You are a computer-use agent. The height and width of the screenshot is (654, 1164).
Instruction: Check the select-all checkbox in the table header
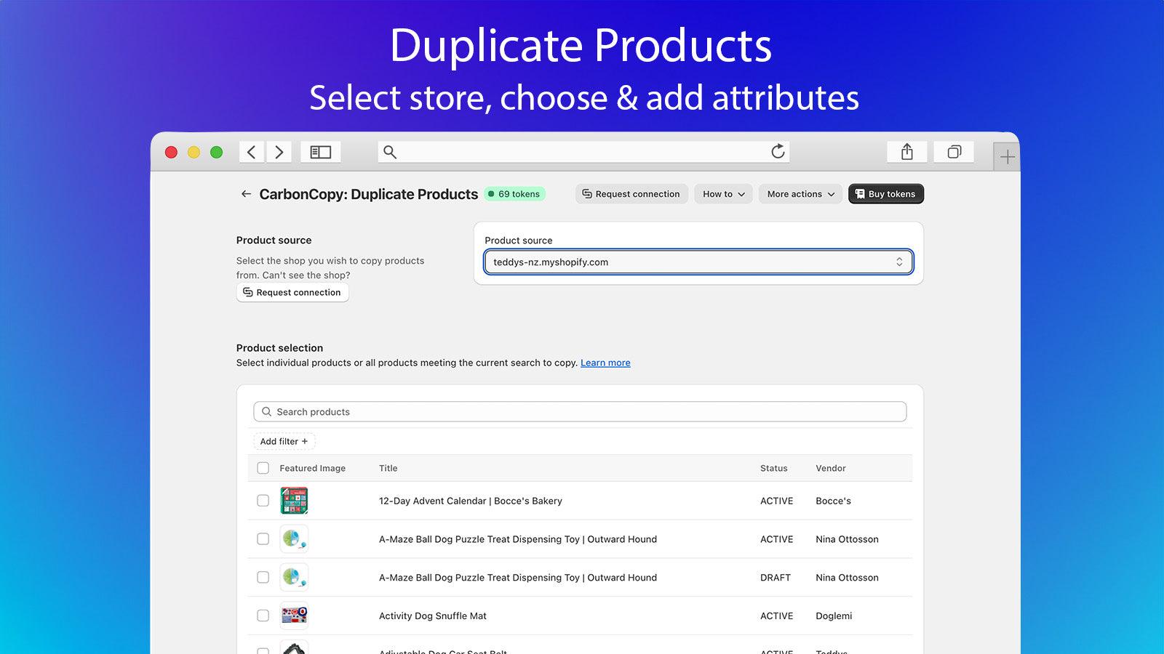pos(263,468)
